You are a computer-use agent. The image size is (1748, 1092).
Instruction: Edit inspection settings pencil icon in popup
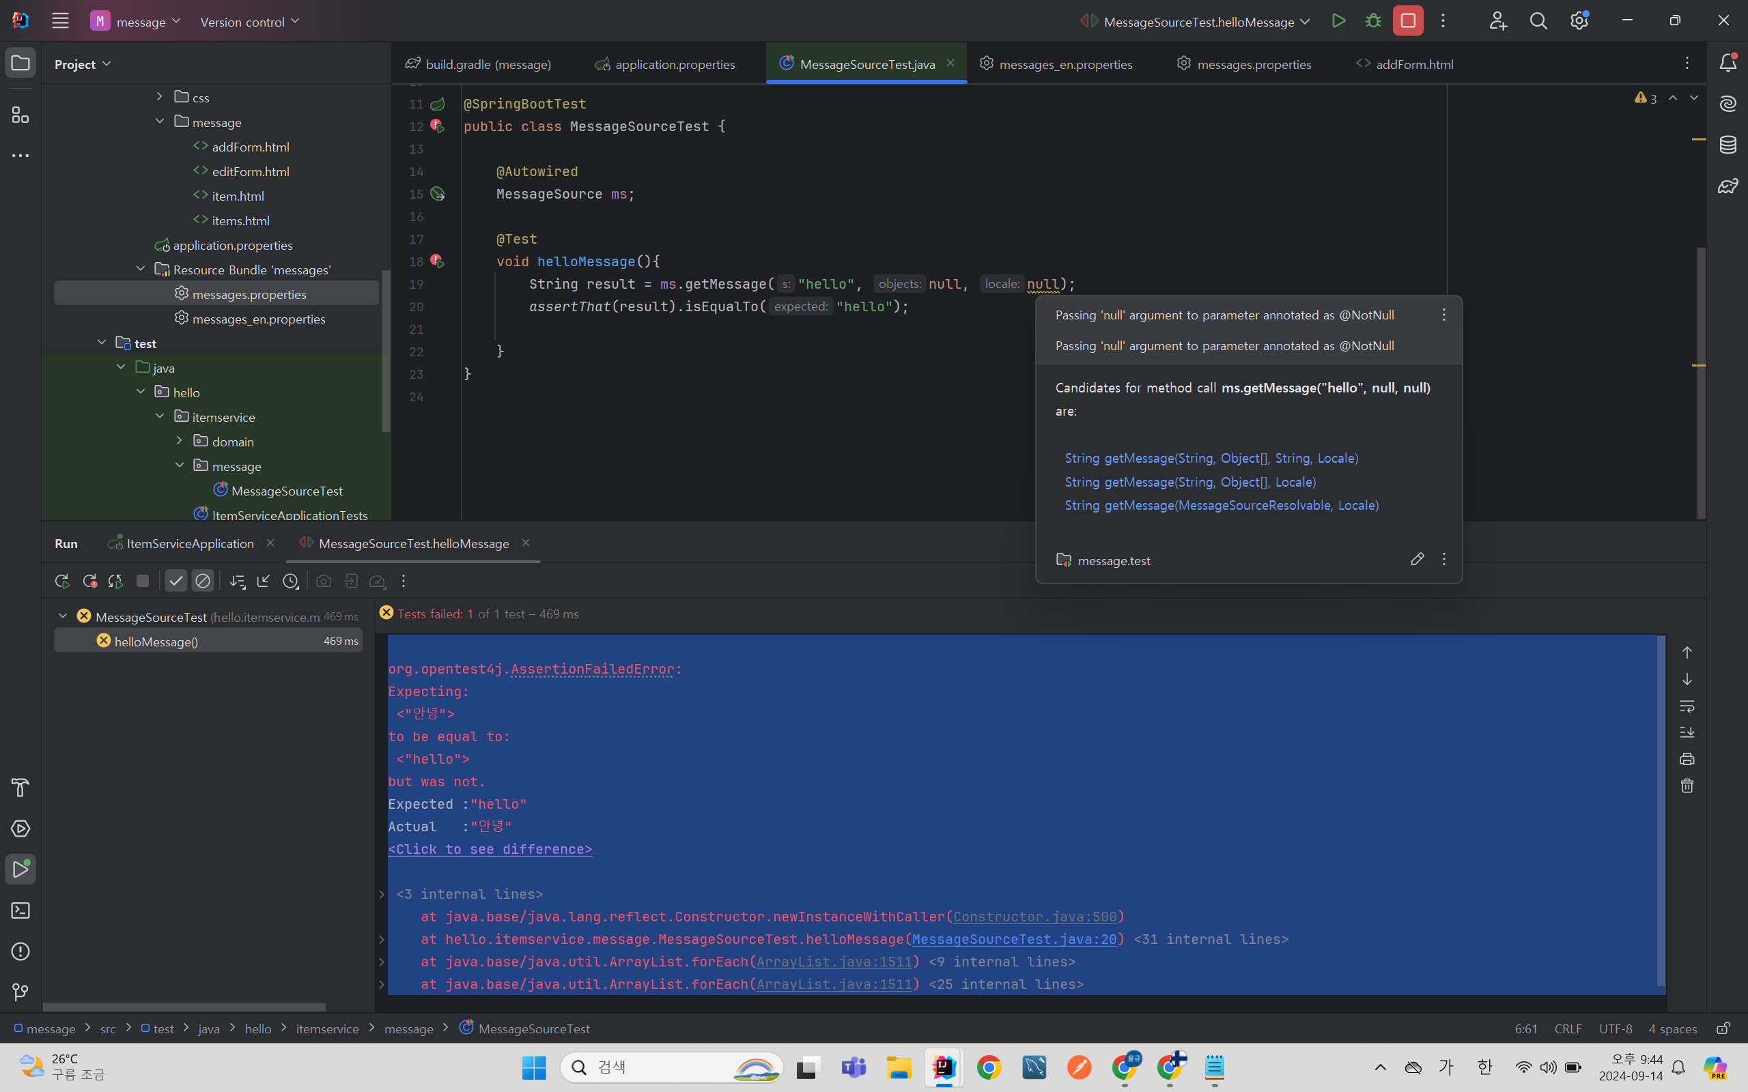click(1418, 559)
